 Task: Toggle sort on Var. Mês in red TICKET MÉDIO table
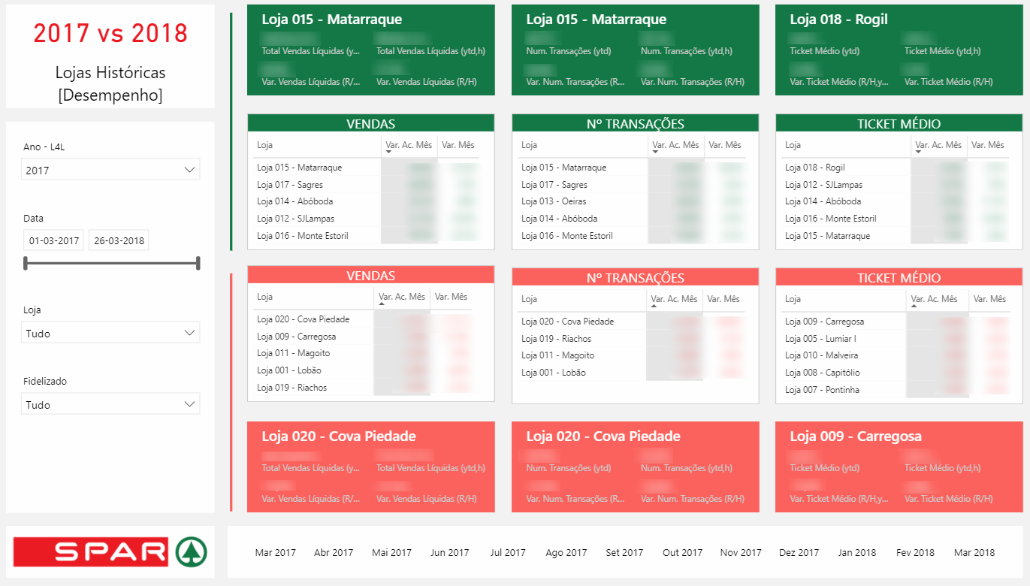click(990, 298)
